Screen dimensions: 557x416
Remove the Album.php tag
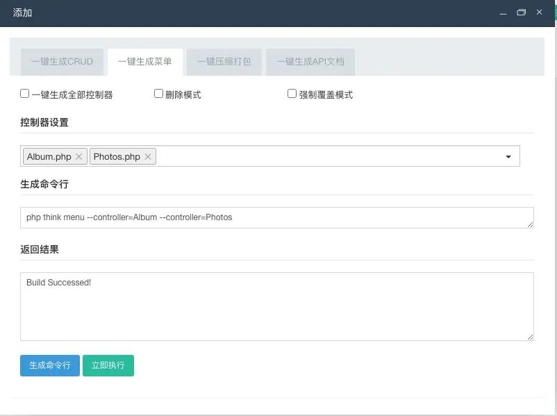click(x=79, y=157)
